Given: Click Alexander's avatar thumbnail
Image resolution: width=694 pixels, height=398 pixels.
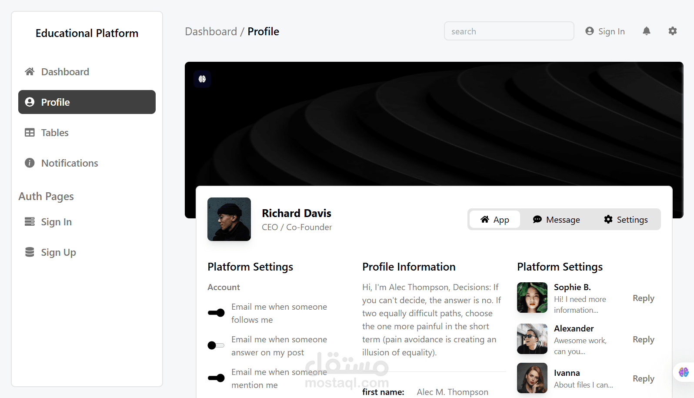Looking at the screenshot, I should click(x=532, y=339).
